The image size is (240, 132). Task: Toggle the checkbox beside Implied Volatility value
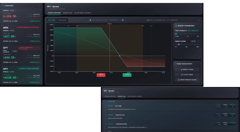[198, 41]
